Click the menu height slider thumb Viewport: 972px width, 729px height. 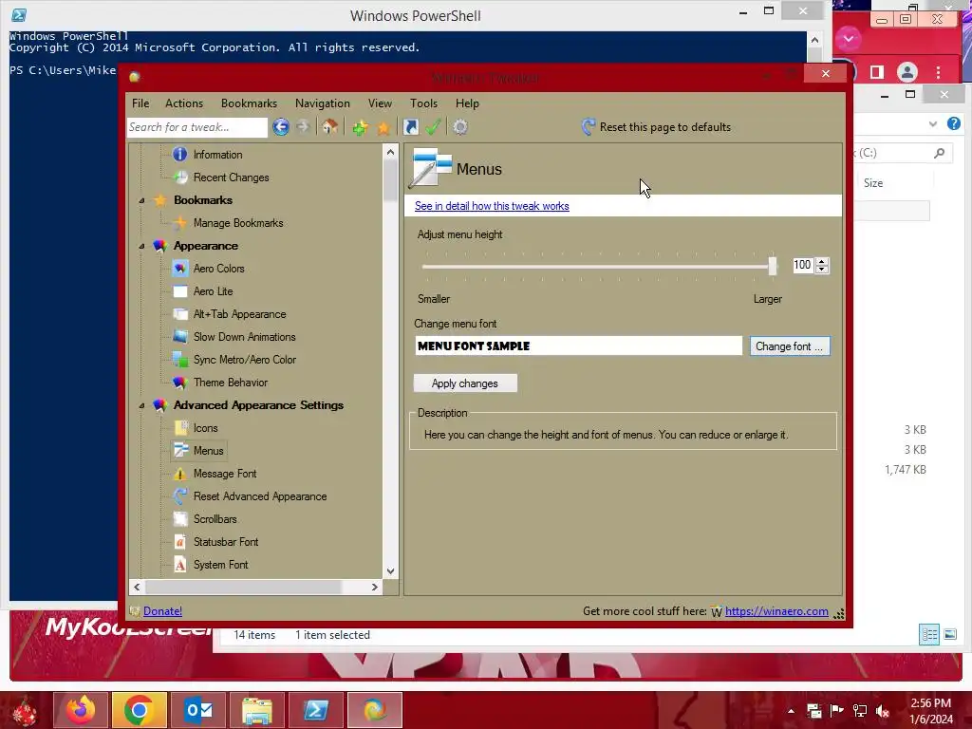[x=773, y=266]
